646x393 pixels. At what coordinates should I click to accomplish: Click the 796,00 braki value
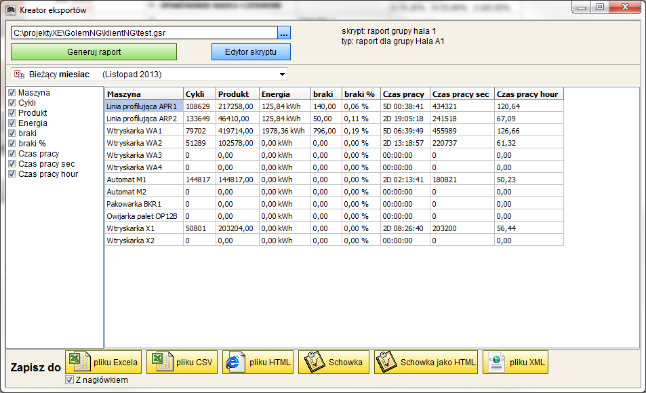tap(326, 131)
